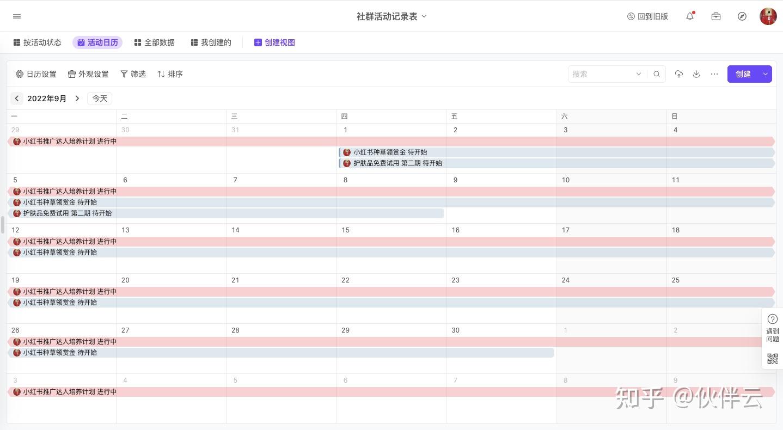This screenshot has width=783, height=430.
Task: Open the 筛选 filter option
Action: click(133, 74)
